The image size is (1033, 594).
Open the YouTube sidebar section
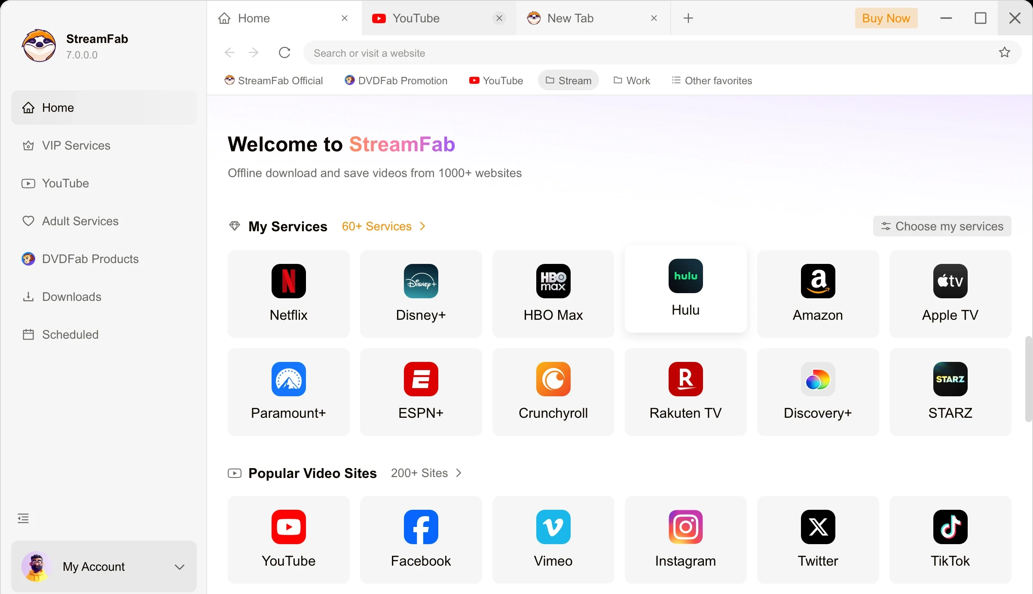(104, 183)
